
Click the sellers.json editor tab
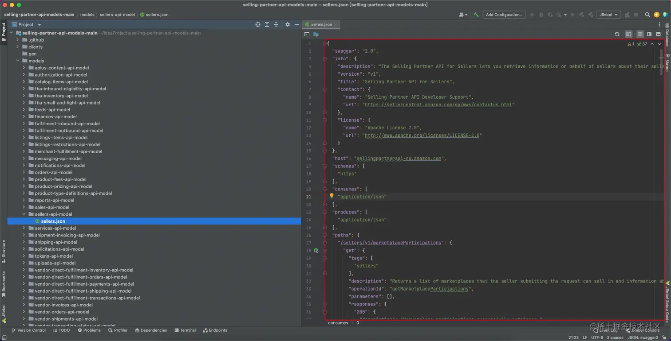click(321, 24)
